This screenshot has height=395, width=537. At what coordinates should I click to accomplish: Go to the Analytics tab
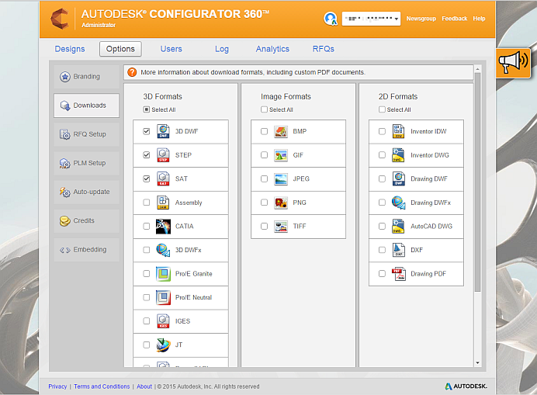272,49
